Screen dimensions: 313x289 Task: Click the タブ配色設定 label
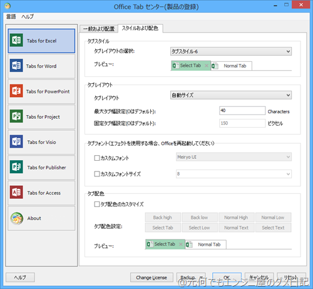tap(108, 226)
